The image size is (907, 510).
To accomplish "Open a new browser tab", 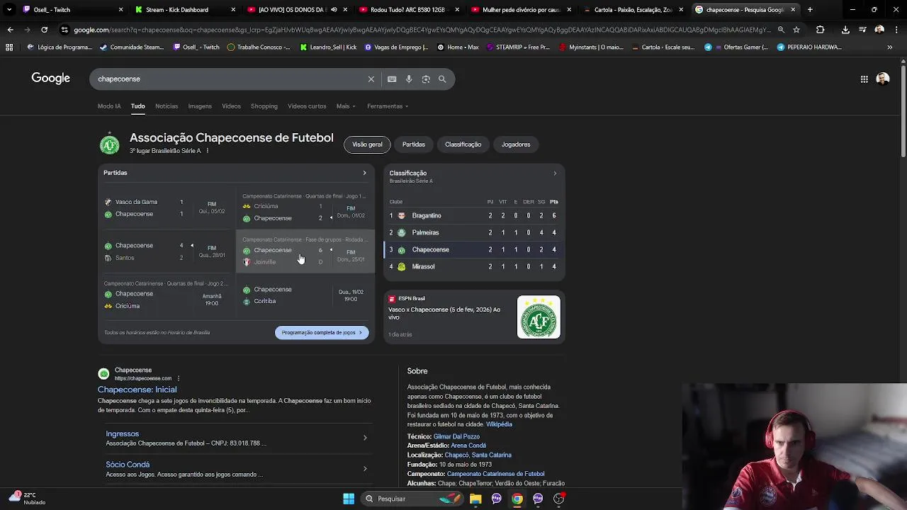I will (810, 10).
